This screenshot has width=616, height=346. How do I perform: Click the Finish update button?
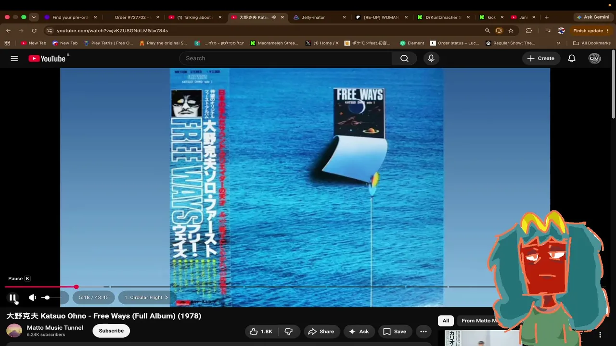coord(588,30)
